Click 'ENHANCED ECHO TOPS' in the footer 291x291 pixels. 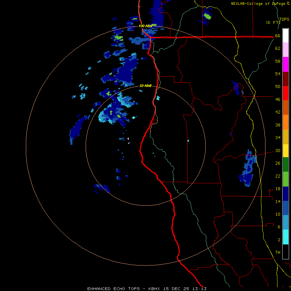(113, 289)
